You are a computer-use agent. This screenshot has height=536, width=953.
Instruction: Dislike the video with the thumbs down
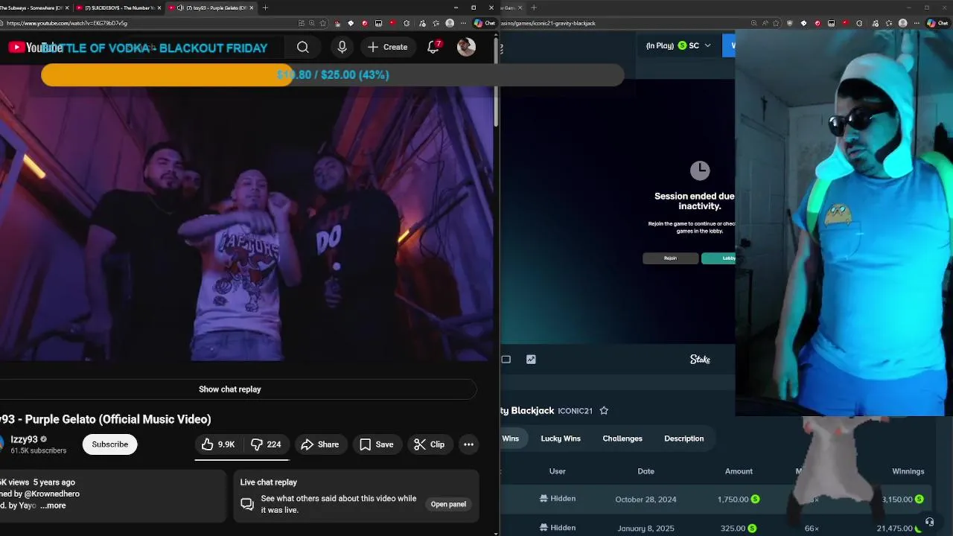click(x=266, y=444)
